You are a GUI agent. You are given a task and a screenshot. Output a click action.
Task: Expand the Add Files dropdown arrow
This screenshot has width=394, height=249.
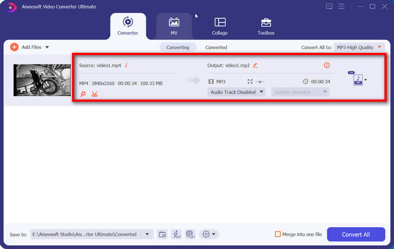pos(47,47)
